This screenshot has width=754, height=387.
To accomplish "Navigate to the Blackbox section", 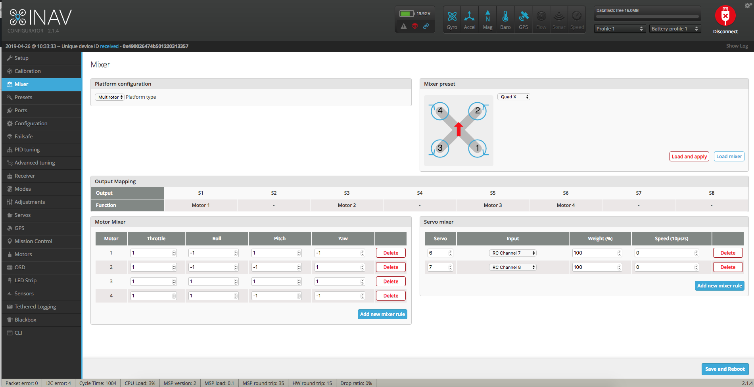I will click(25, 320).
